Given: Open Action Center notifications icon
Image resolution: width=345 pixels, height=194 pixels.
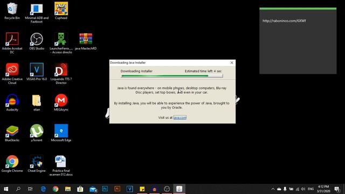Looking at the screenshot, I should coord(337,189).
